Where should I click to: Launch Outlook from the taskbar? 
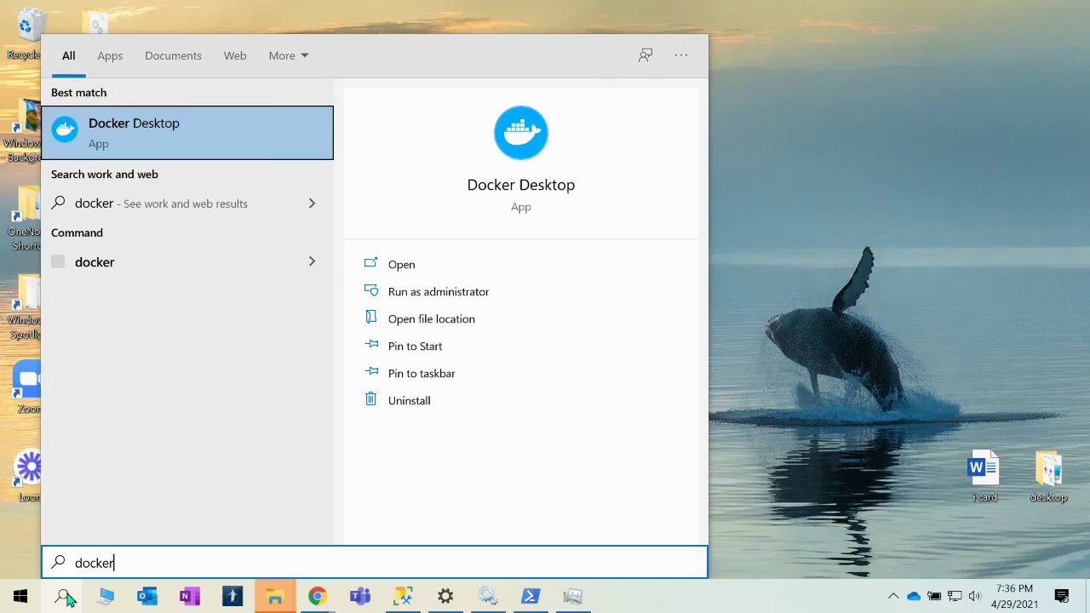coord(147,596)
